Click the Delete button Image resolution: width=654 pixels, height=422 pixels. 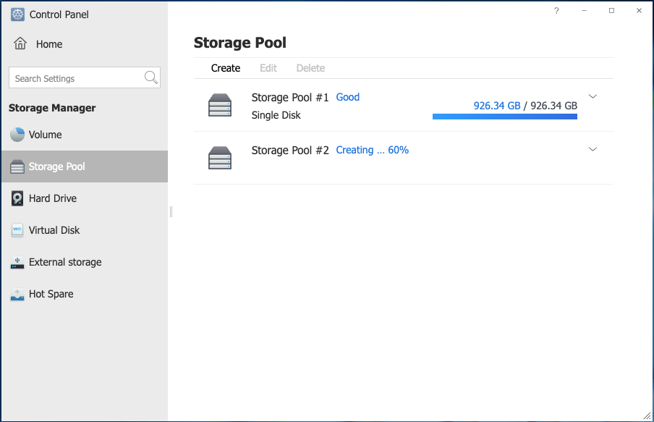coord(310,68)
